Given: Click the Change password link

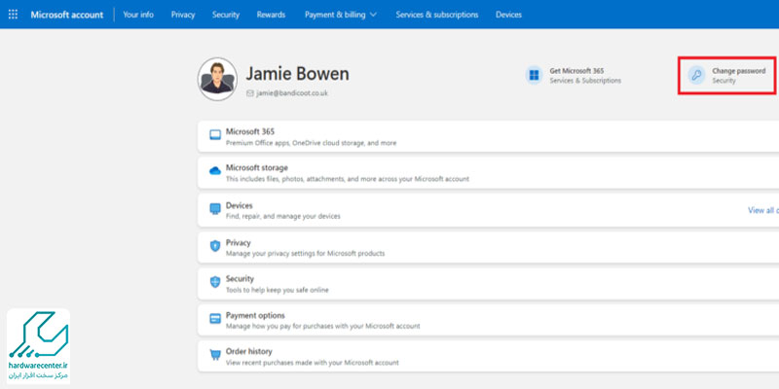Looking at the screenshot, I should [739, 71].
